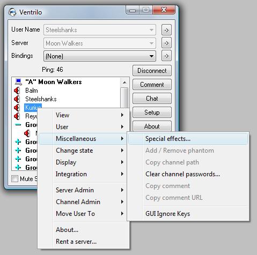Click the arrow button next to User Name

166,30
